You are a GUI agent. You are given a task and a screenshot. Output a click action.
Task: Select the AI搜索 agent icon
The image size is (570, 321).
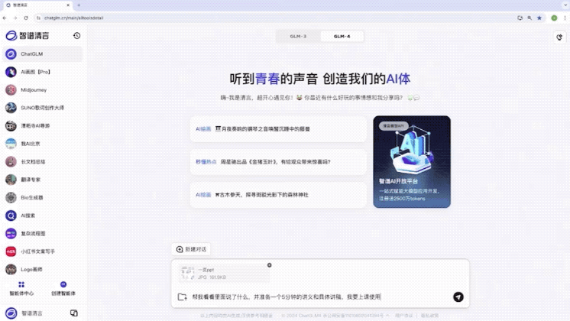pos(11,216)
